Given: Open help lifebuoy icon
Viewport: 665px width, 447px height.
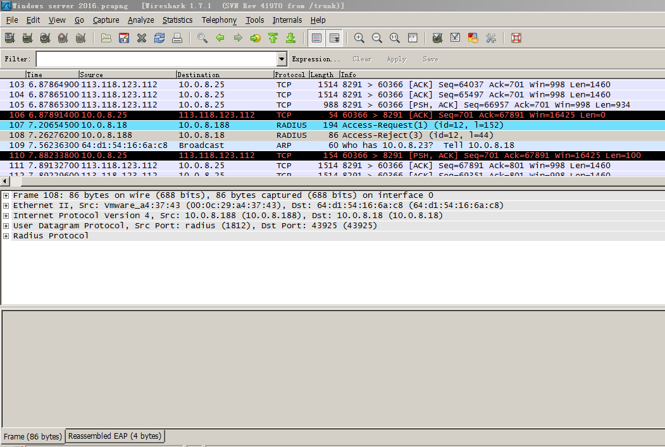Looking at the screenshot, I should pos(516,38).
